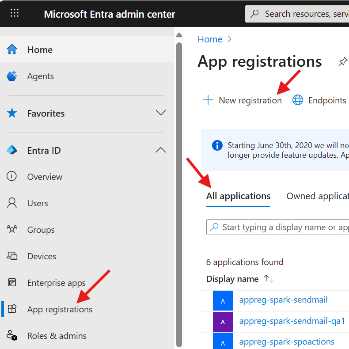Expand the Favorites section chevron
The height and width of the screenshot is (349, 349).
pyautogui.click(x=161, y=113)
